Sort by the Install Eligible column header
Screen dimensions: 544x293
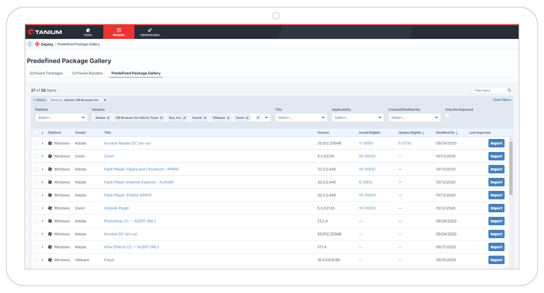point(370,133)
